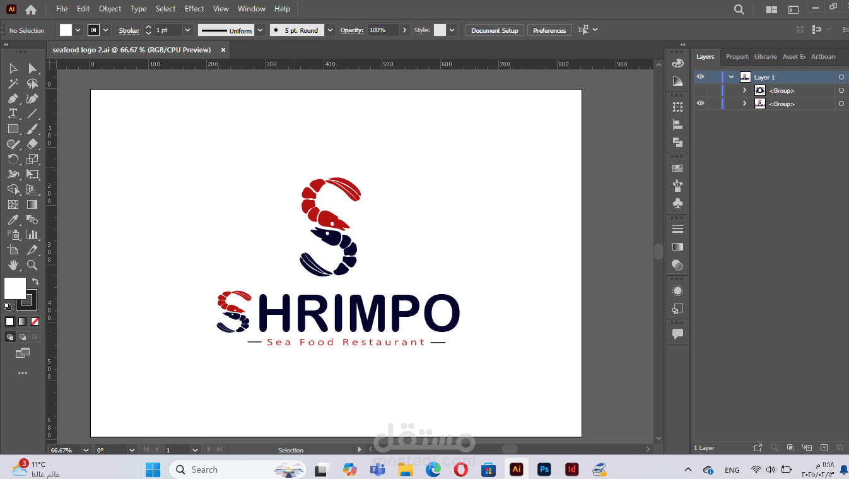Open the Color panel palette icon
The width and height of the screenshot is (849, 479).
677,63
